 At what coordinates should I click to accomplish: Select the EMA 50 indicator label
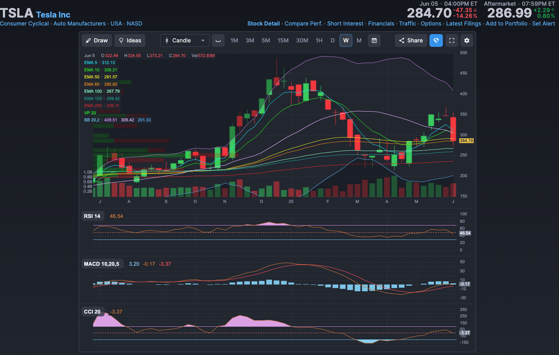click(x=92, y=77)
